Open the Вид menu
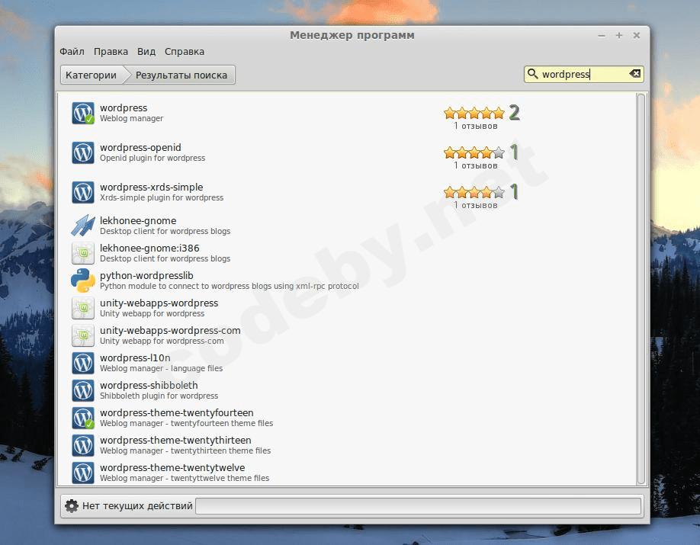This screenshot has width=700, height=545. tap(146, 51)
